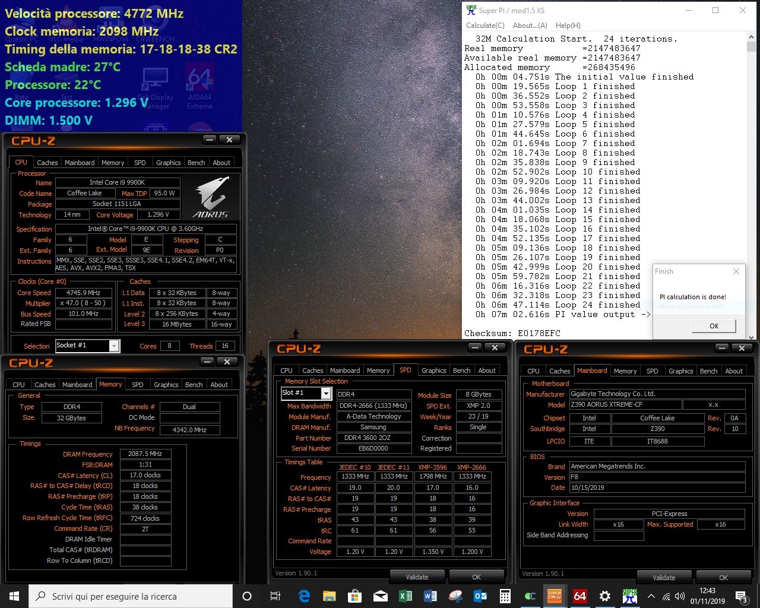Click the green CC taskbar icon
The image size is (760, 608).
point(530,596)
